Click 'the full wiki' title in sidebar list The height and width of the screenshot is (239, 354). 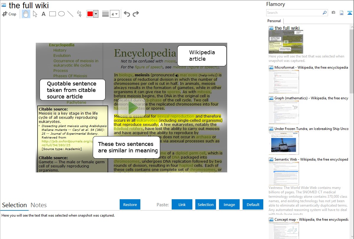click(x=287, y=28)
